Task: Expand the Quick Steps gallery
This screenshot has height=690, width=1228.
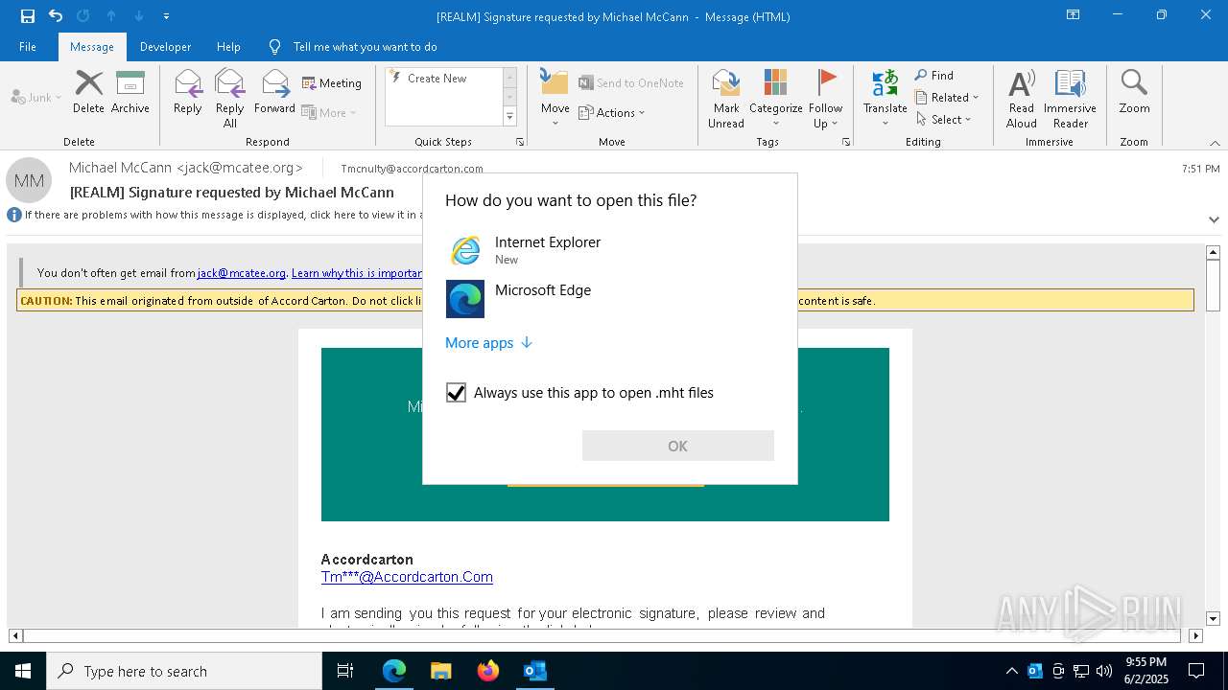Action: click(509, 117)
